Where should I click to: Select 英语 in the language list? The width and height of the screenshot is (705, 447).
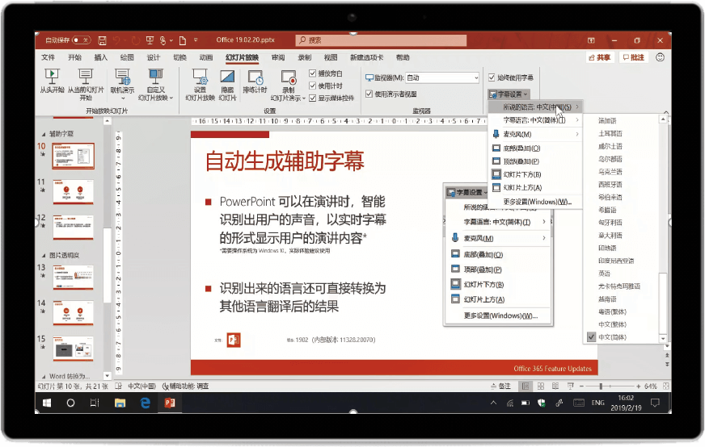(x=604, y=274)
